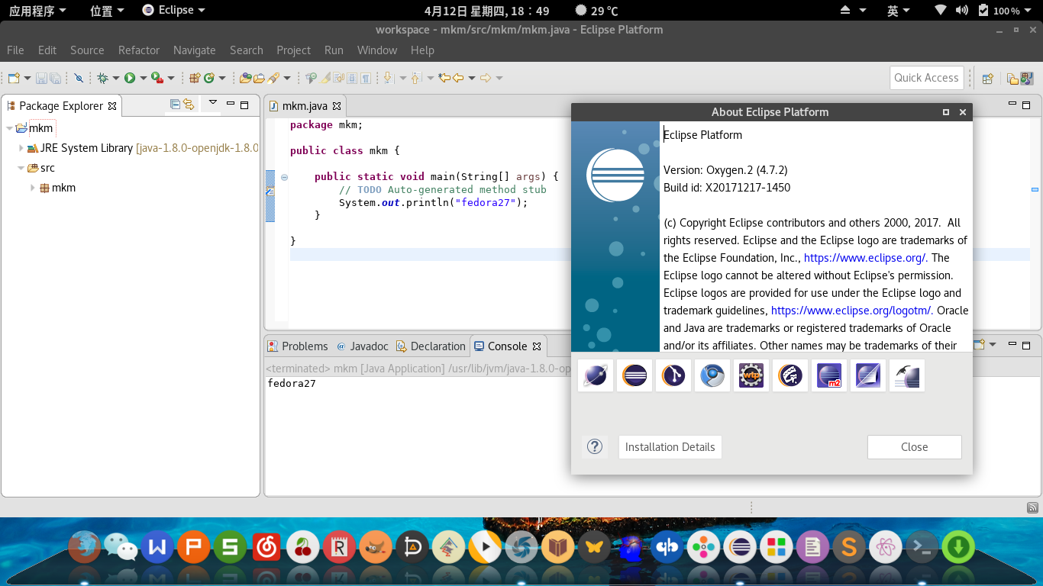1043x586 pixels.
Task: Click the Search flashlight toolbar icon
Action: (273, 78)
